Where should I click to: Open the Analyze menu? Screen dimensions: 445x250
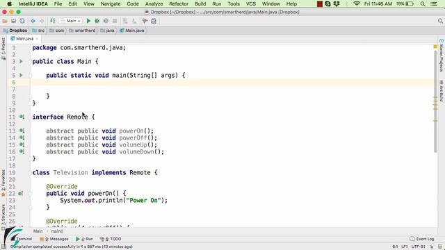click(x=154, y=3)
